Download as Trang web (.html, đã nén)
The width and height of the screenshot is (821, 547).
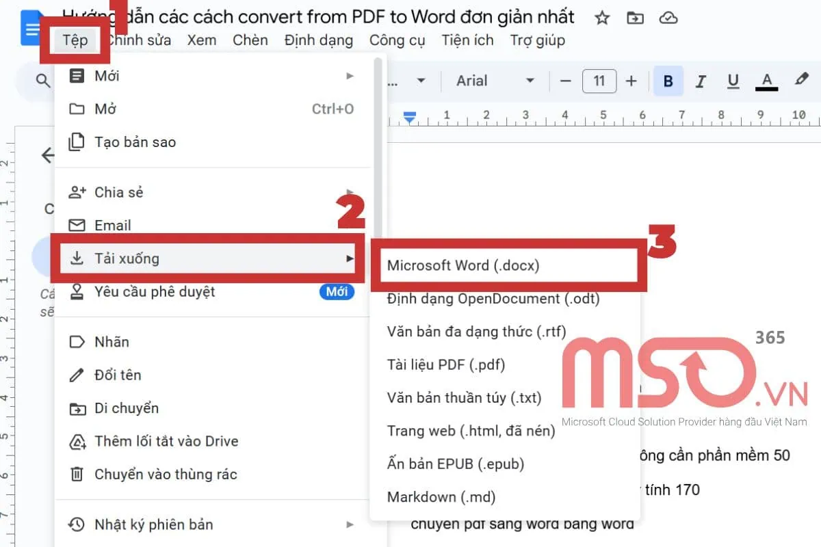point(505,431)
